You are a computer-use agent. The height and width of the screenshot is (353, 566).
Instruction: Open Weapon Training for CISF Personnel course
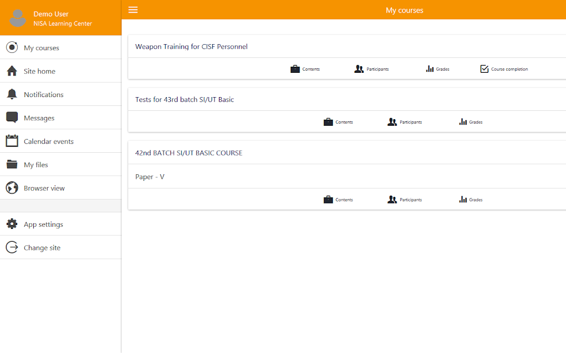coord(191,46)
